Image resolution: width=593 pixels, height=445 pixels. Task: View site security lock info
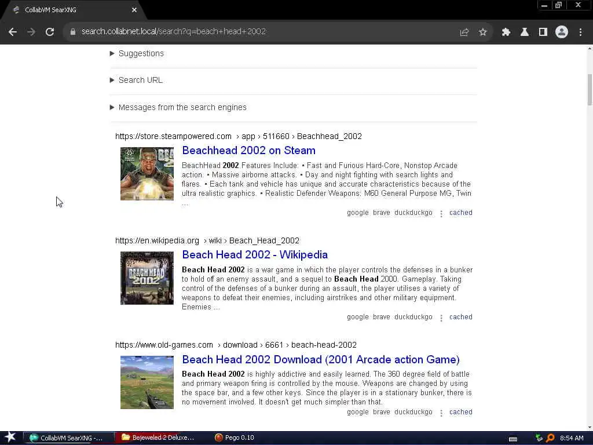(73, 32)
